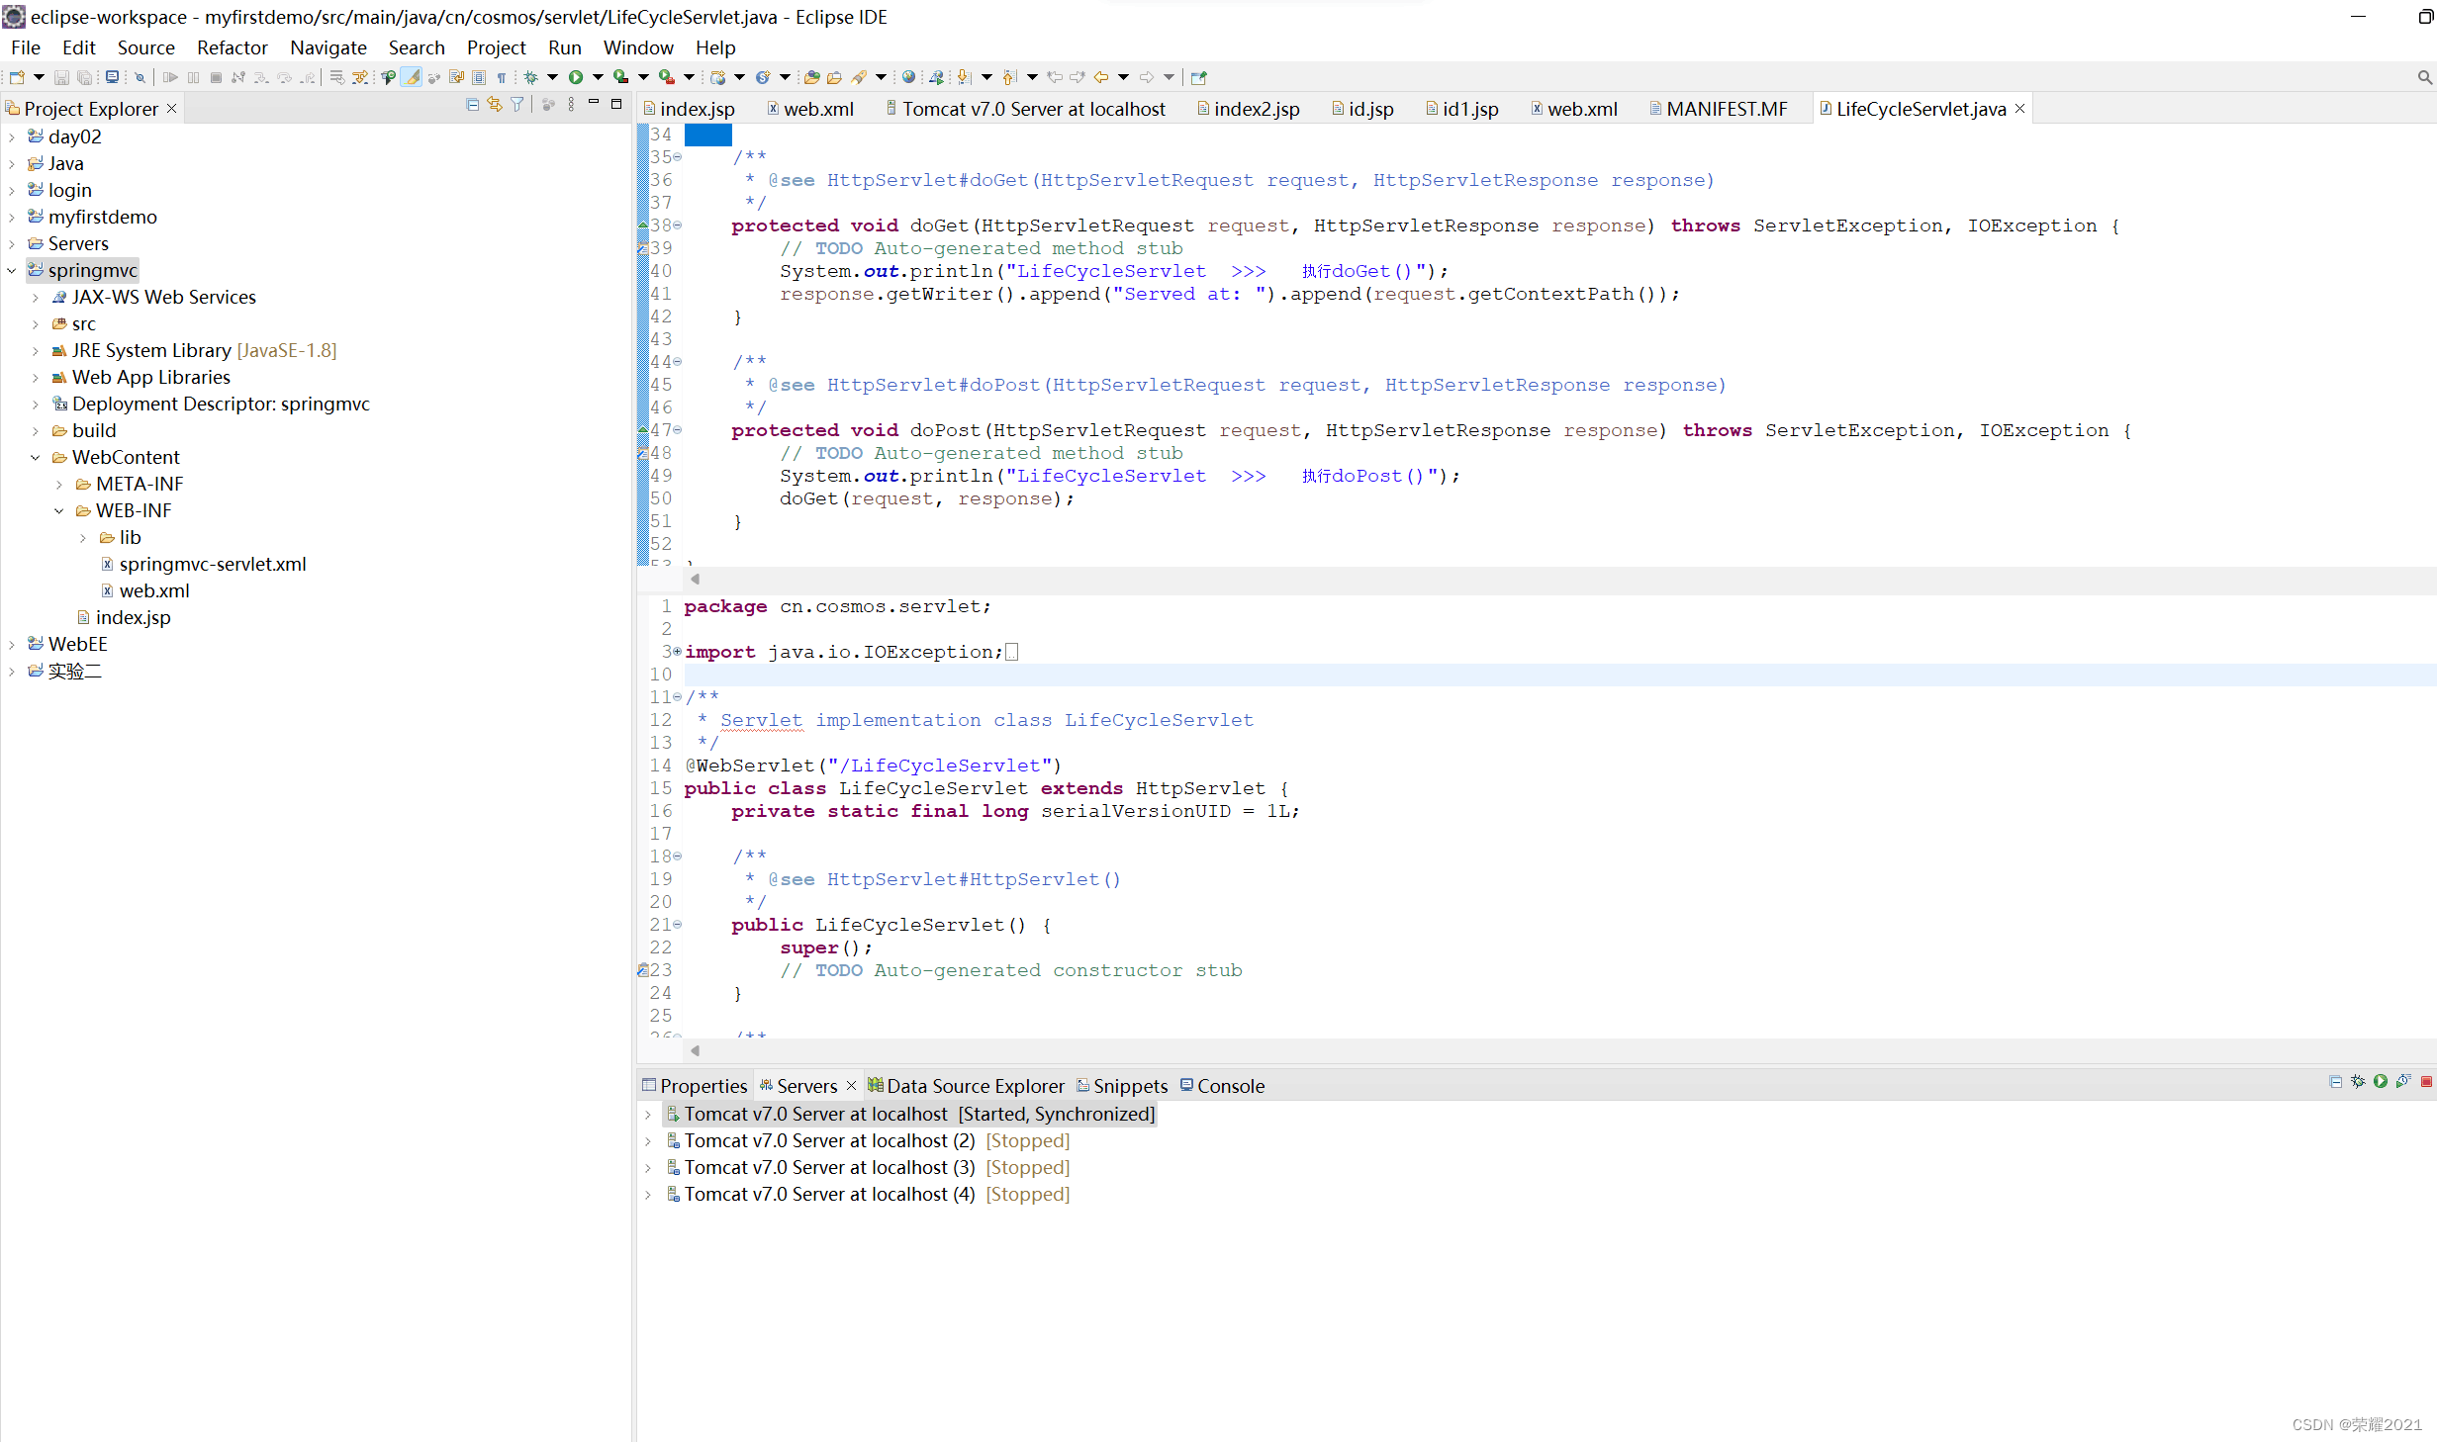
Task: Toggle Mark Occurrences highlighter in toolbar
Action: point(411,77)
